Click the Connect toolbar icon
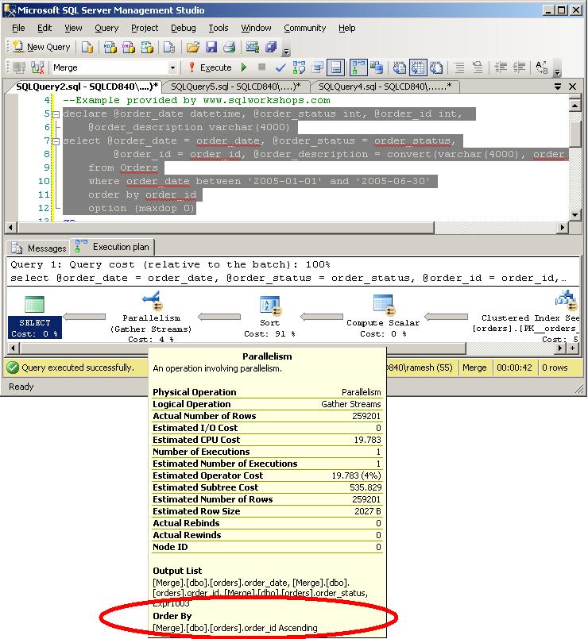The width and height of the screenshot is (588, 639). click(19, 67)
